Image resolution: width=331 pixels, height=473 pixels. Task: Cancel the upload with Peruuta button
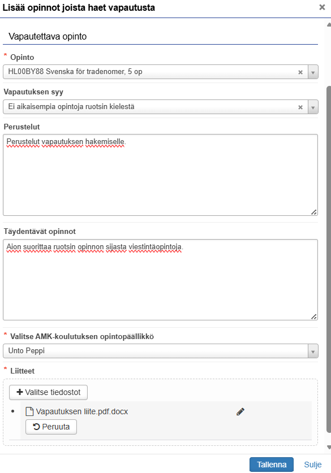click(51, 427)
